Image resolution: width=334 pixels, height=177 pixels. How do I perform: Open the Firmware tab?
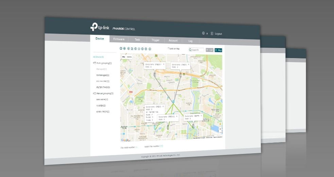point(119,39)
